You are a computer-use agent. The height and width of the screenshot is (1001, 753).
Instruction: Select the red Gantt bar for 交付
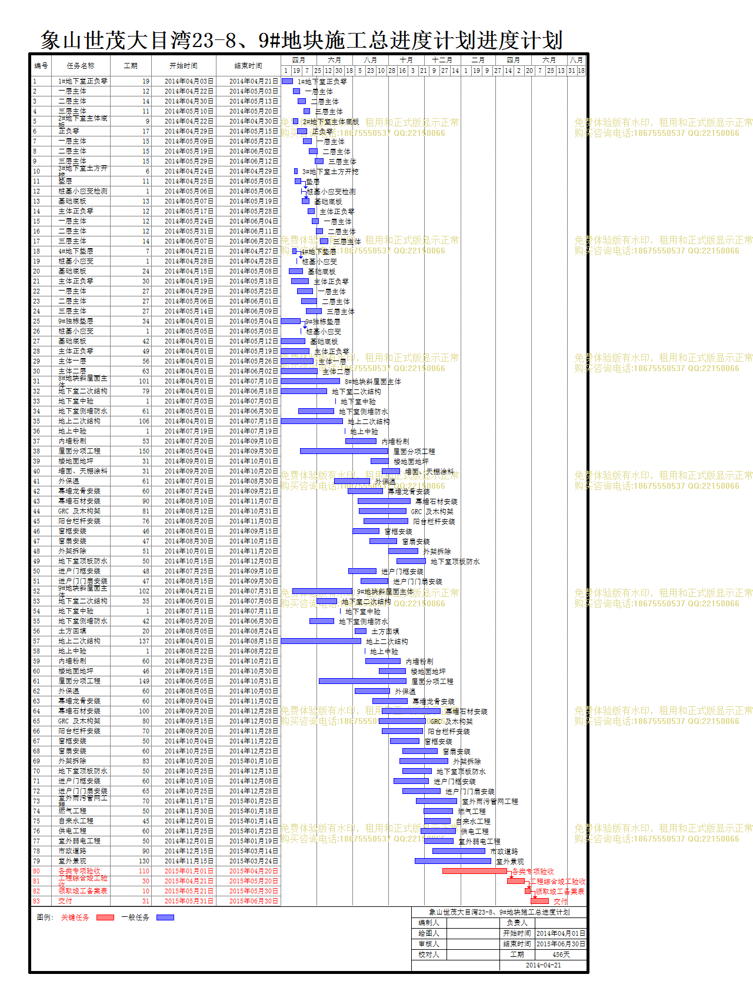pos(539,901)
